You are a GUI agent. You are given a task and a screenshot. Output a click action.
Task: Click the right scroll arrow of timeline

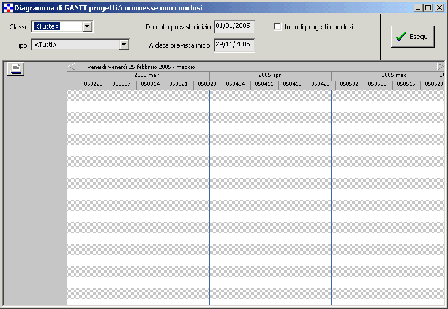click(x=440, y=67)
